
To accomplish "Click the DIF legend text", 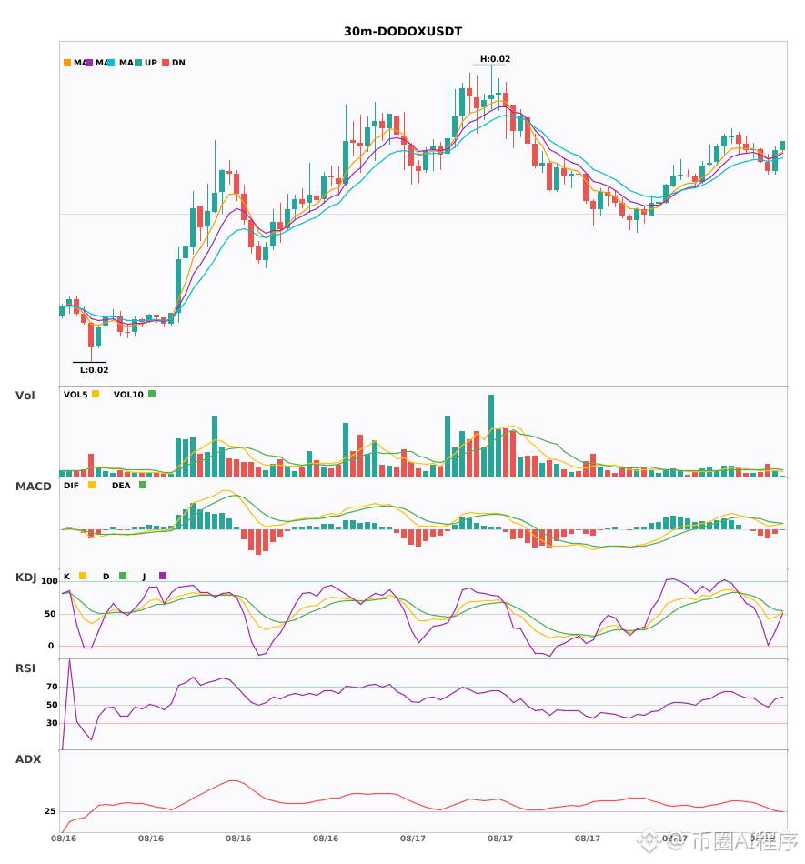I will click(x=71, y=486).
